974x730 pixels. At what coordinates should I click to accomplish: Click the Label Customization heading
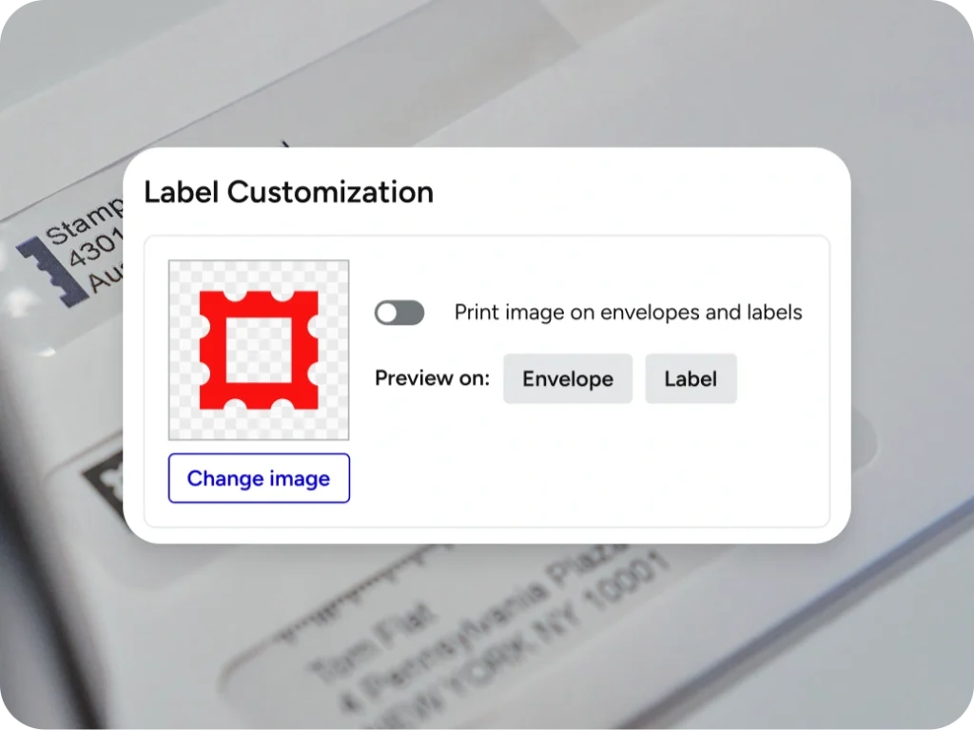(288, 192)
